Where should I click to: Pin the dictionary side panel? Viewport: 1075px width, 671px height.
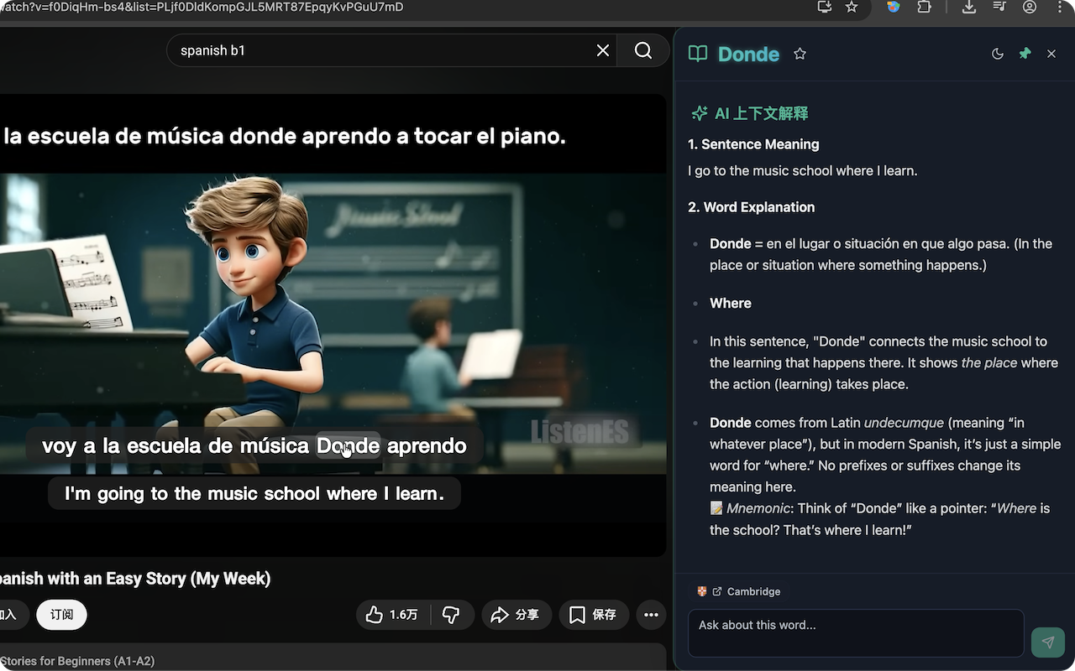tap(1025, 54)
